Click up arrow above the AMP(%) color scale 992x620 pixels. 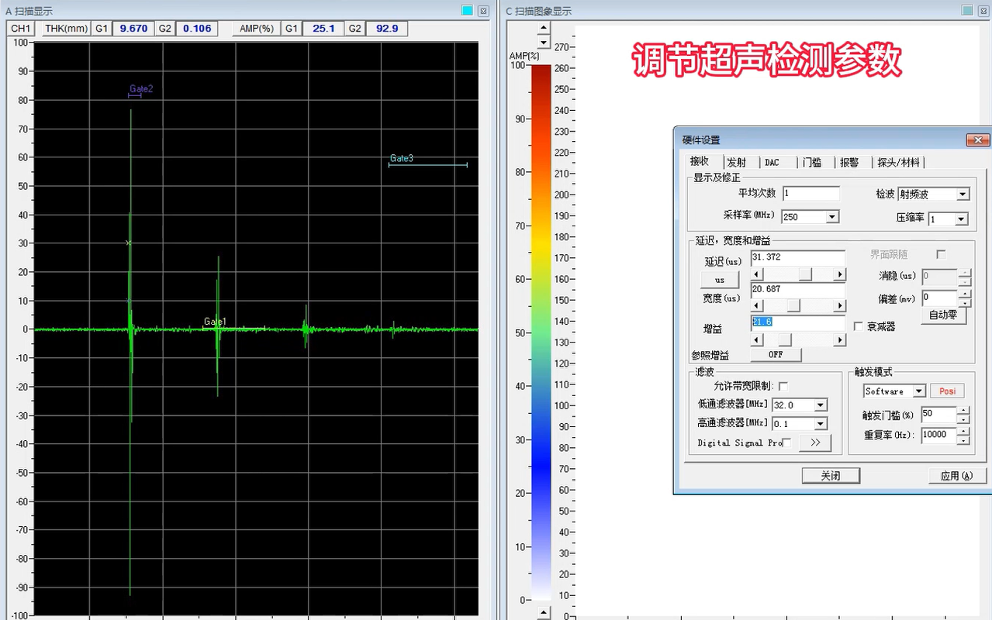coord(544,29)
